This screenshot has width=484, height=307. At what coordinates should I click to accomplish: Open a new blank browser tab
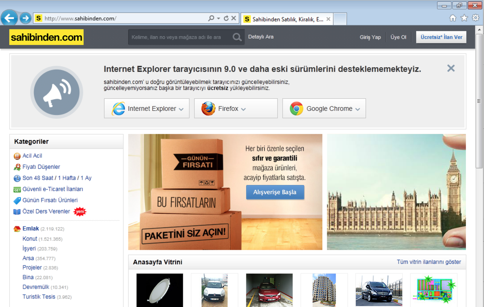[340, 19]
